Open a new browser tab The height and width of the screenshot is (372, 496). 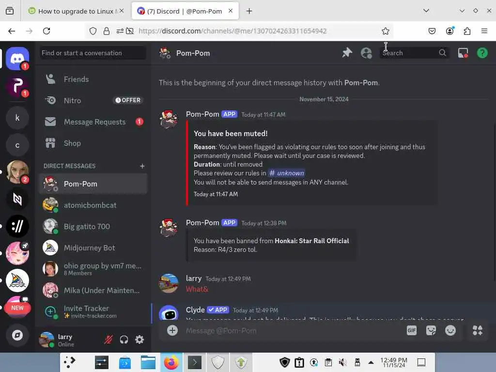(249, 11)
